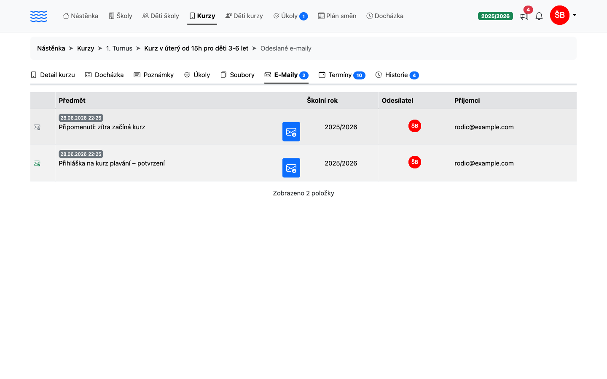Follow the Kurzy breadcrumb link
The height and width of the screenshot is (379, 607).
click(x=86, y=48)
